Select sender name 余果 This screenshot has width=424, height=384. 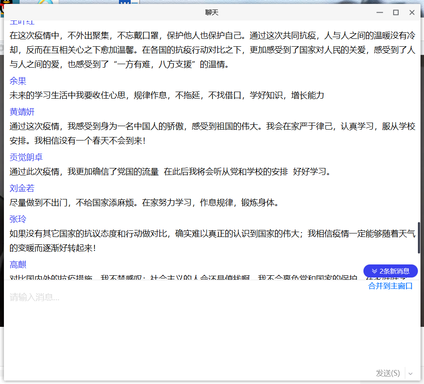point(18,81)
